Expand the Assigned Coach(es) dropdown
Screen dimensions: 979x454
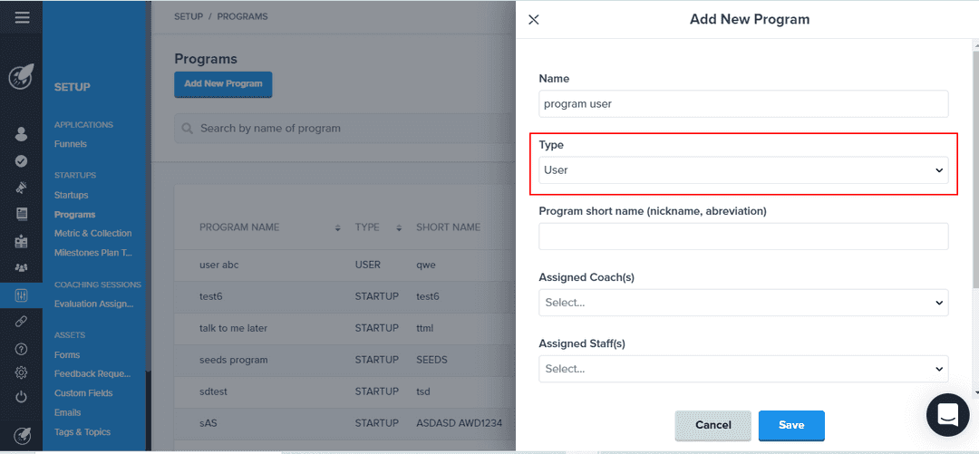point(743,303)
